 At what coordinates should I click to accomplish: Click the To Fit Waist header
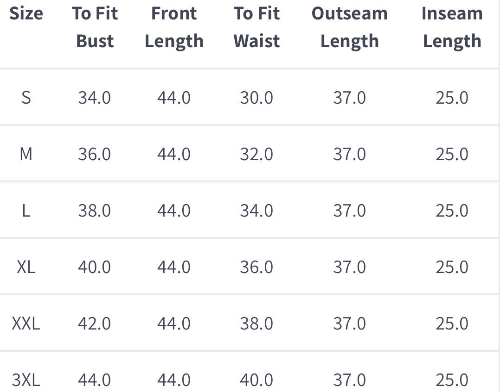click(256, 27)
